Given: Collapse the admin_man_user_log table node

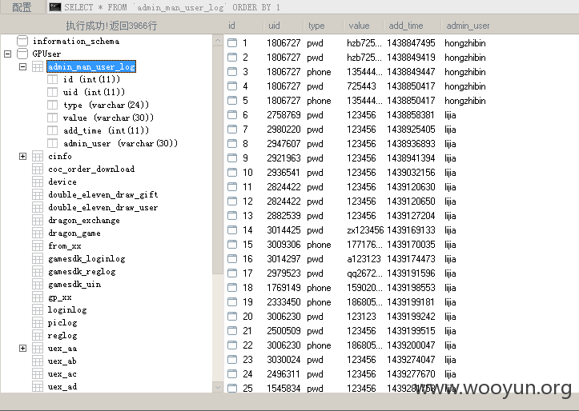Looking at the screenshot, I should (x=23, y=66).
